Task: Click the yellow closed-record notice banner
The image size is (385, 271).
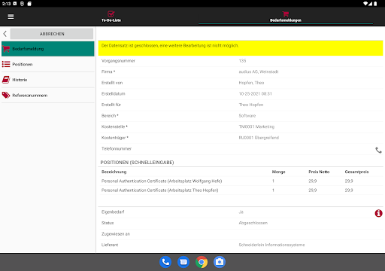Action: [x=241, y=48]
